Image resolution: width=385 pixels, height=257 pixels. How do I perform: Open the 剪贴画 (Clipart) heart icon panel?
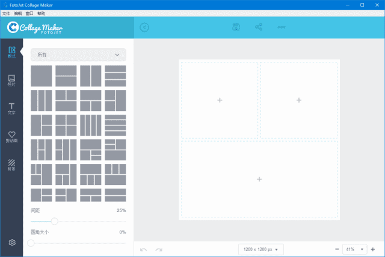tap(11, 137)
